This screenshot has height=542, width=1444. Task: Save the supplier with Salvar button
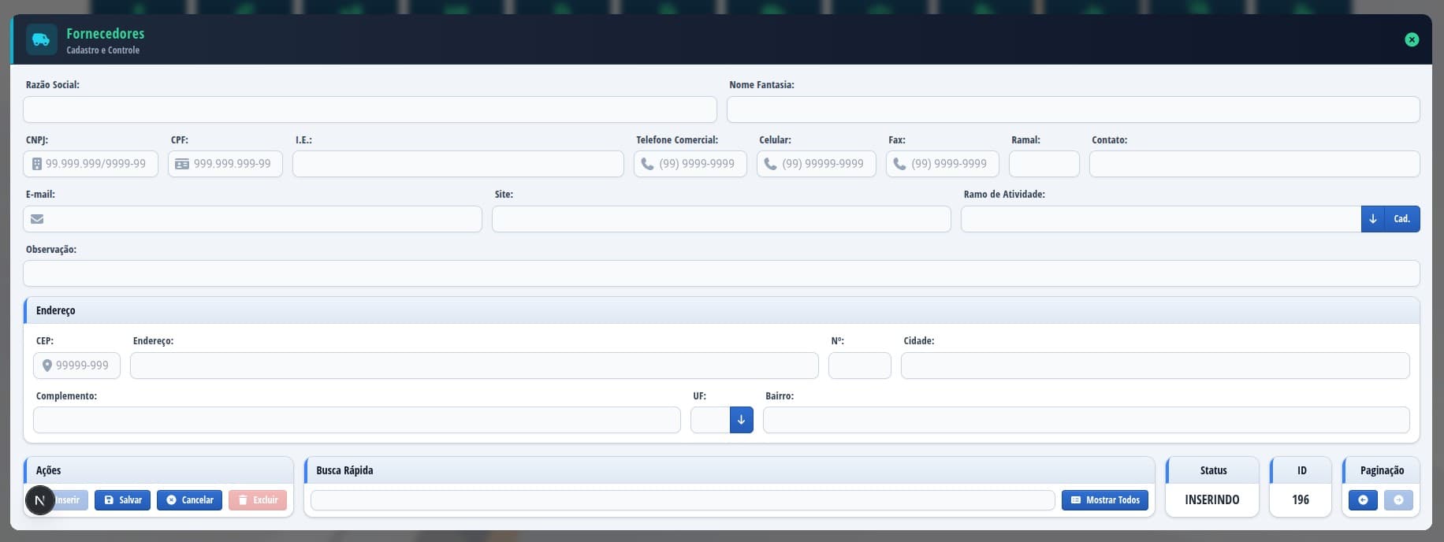[122, 500]
